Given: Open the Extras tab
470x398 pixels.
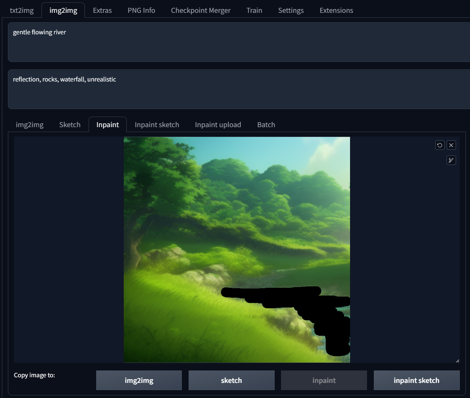Looking at the screenshot, I should pos(102,10).
